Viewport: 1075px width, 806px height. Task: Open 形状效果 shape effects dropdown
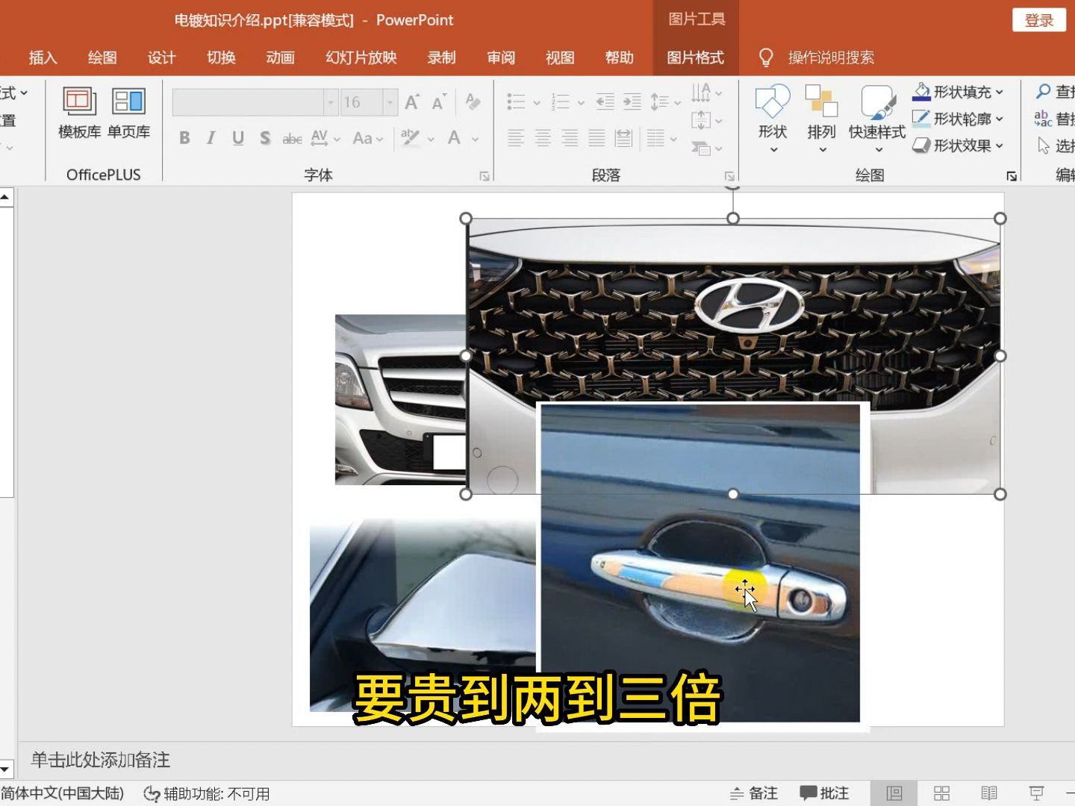tap(959, 146)
